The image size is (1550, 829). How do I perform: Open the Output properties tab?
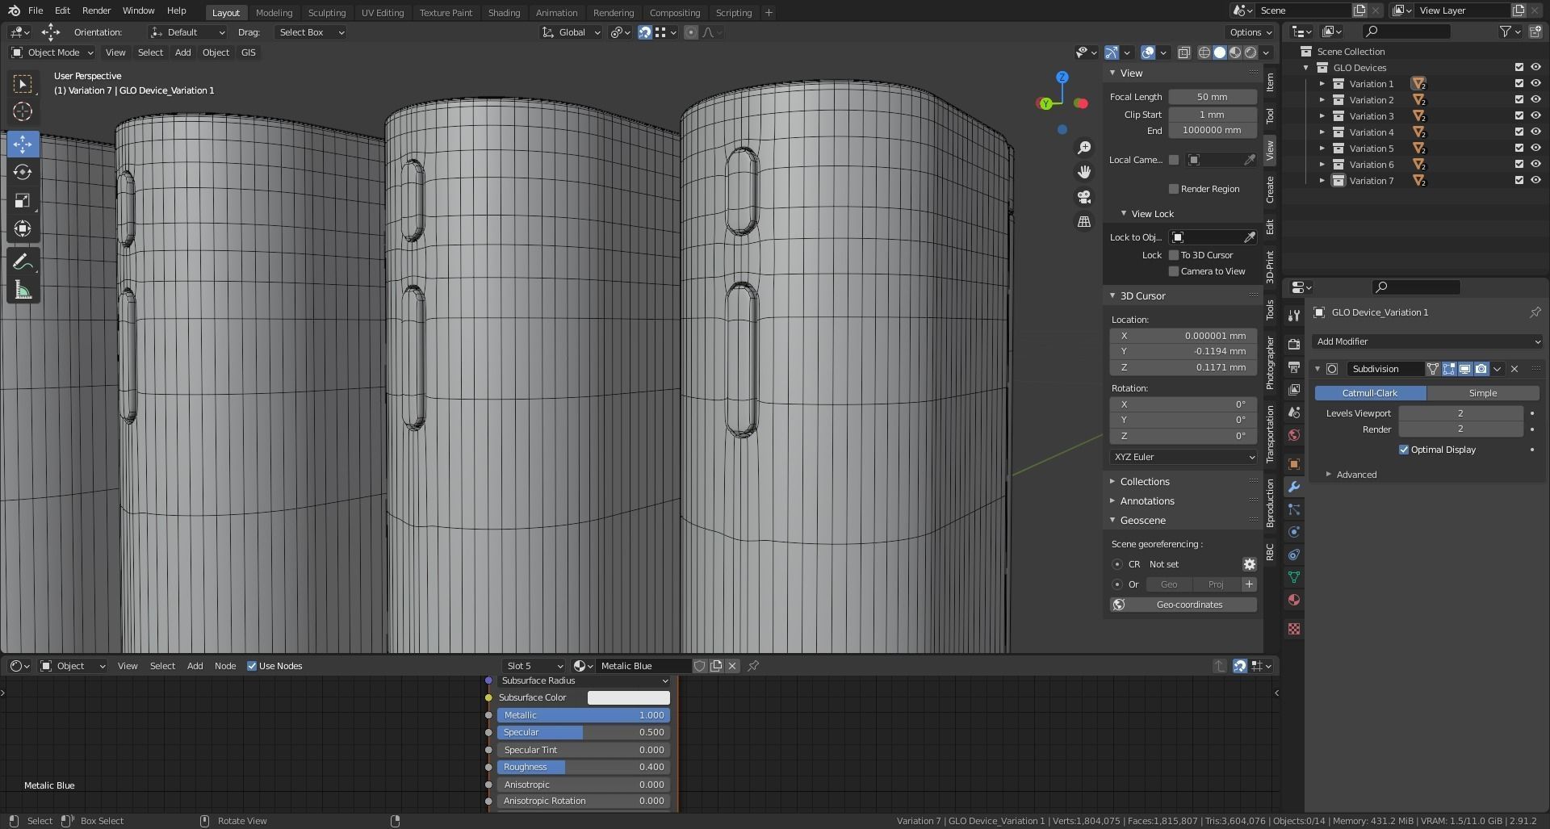[1294, 367]
